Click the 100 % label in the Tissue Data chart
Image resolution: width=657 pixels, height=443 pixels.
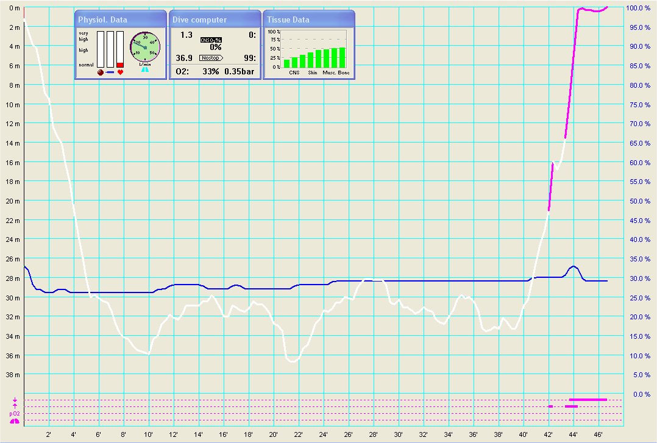tap(274, 32)
